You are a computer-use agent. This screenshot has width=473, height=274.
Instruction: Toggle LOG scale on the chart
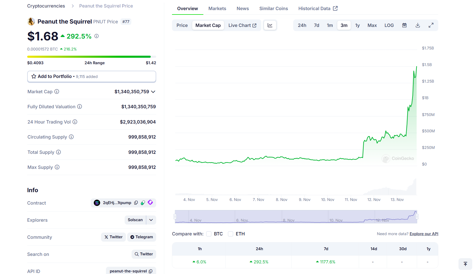(389, 25)
